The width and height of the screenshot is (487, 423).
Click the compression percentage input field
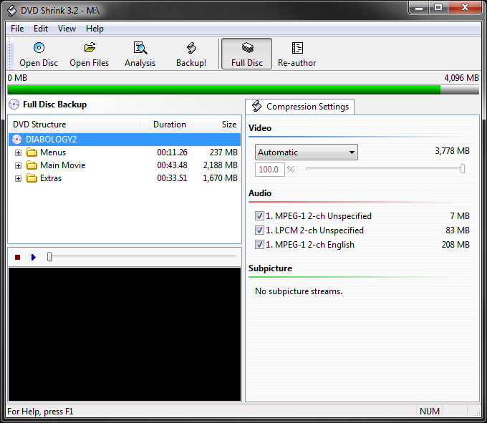coord(269,170)
